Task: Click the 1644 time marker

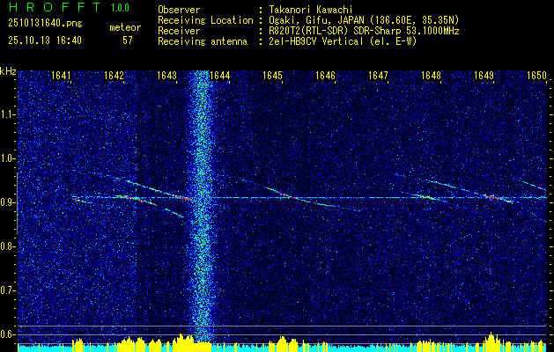Action: [x=220, y=75]
